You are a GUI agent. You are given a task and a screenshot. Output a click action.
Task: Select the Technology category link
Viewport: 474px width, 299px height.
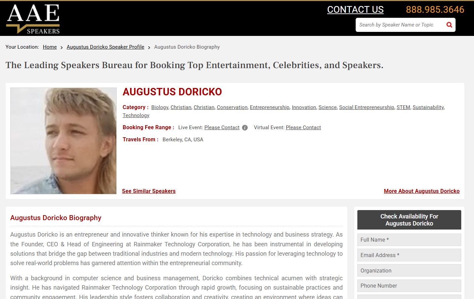136,115
